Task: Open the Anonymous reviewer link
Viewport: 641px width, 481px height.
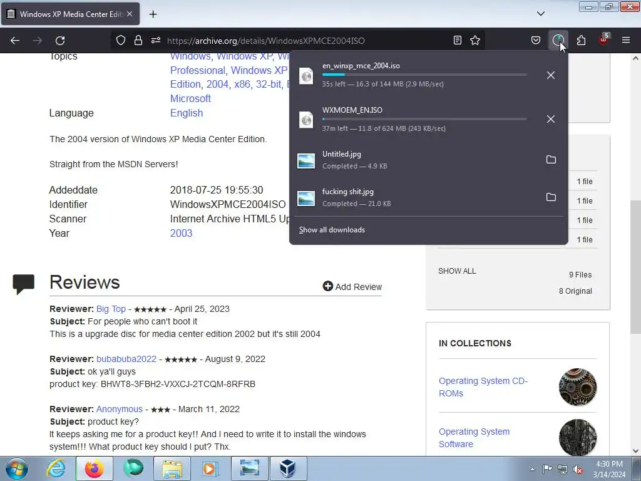Action: 120,409
